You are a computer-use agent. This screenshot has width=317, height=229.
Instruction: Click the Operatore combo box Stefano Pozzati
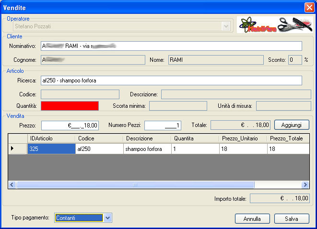click(122, 26)
